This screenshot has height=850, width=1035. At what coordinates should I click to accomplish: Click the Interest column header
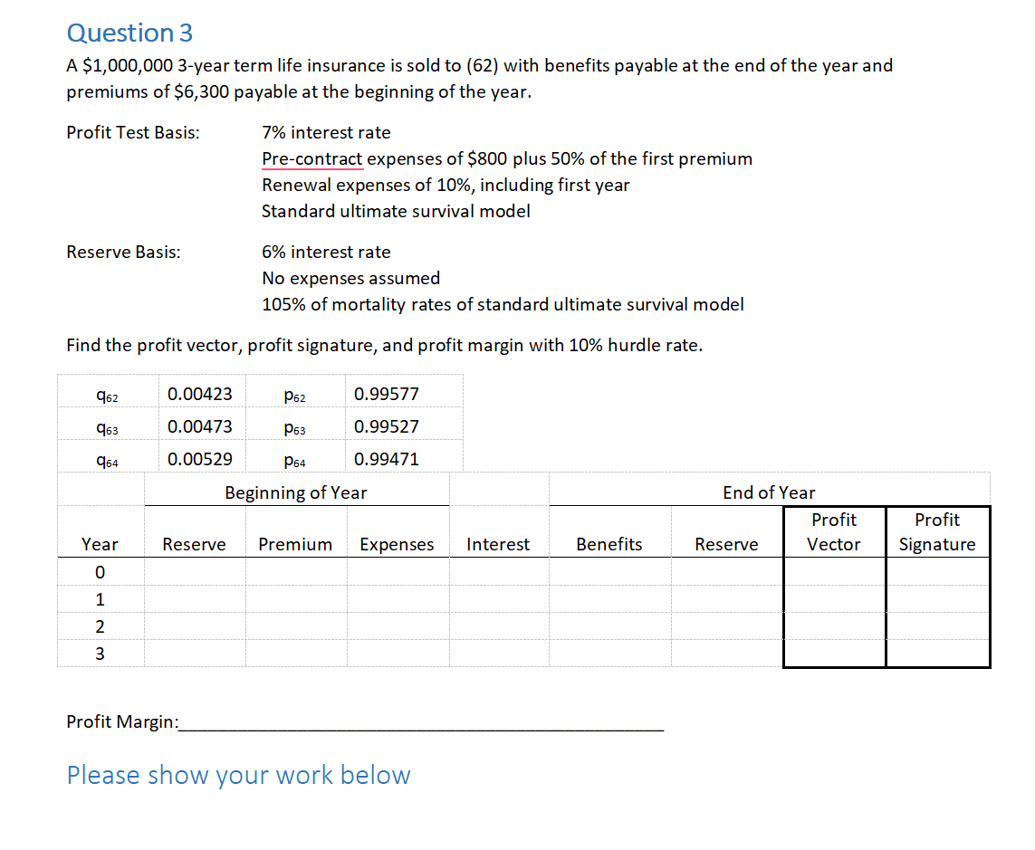[x=498, y=544]
